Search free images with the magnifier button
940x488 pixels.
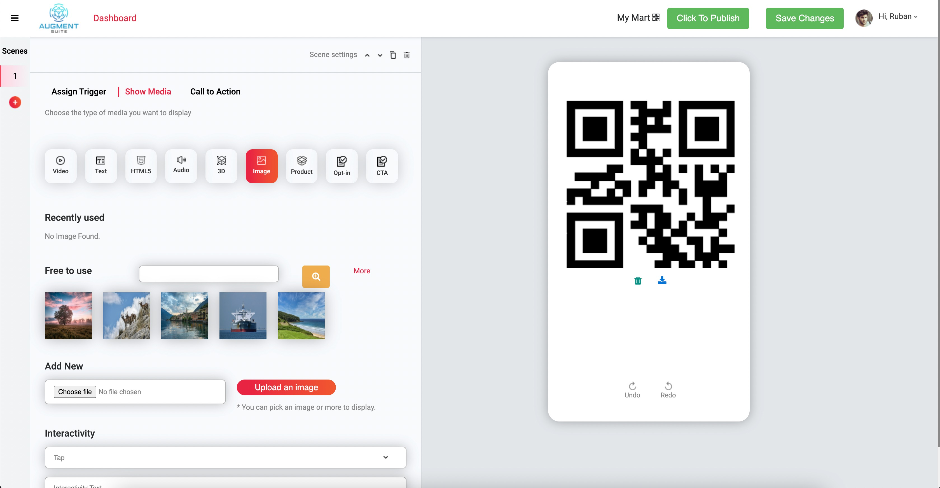pyautogui.click(x=316, y=277)
